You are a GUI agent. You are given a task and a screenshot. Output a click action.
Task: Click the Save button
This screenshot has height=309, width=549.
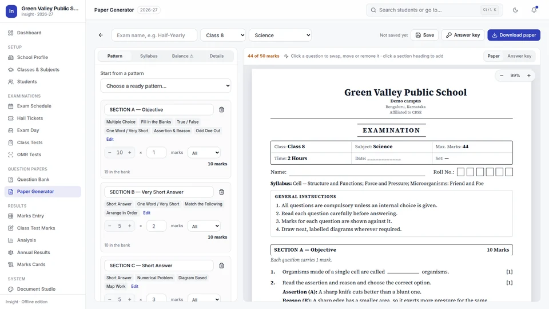pos(425,35)
